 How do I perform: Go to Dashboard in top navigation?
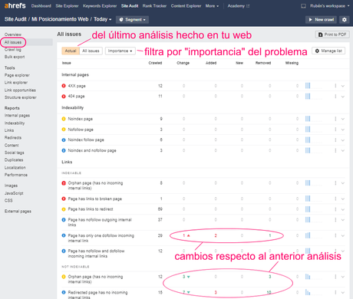[41, 6]
